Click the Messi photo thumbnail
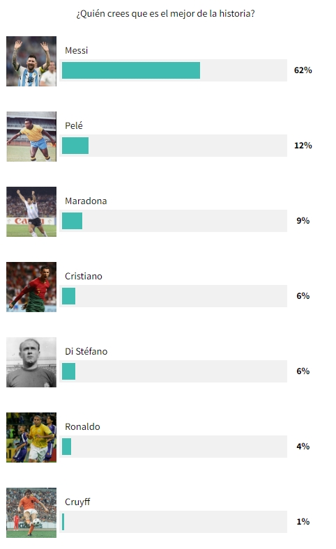Viewport: 336px width, 549px height. (31, 61)
